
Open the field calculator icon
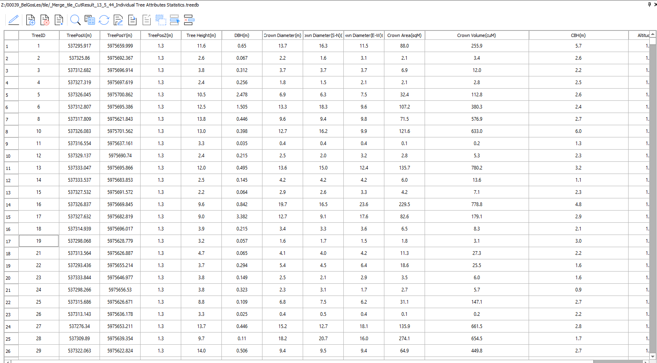tap(90, 20)
